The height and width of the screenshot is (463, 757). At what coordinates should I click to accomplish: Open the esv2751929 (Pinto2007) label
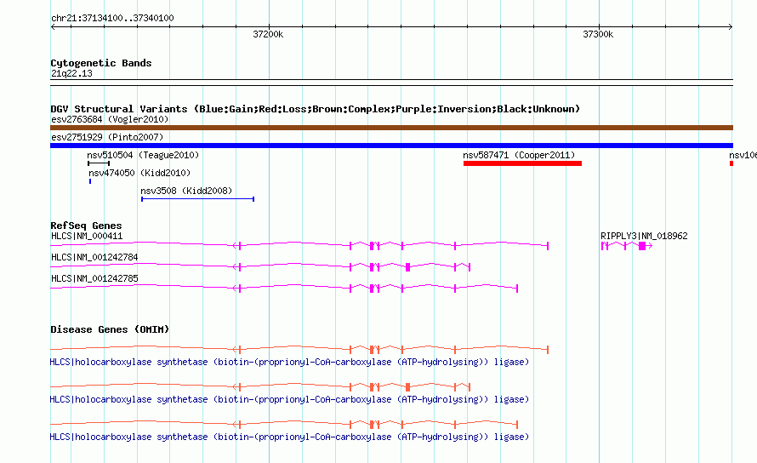(107, 137)
